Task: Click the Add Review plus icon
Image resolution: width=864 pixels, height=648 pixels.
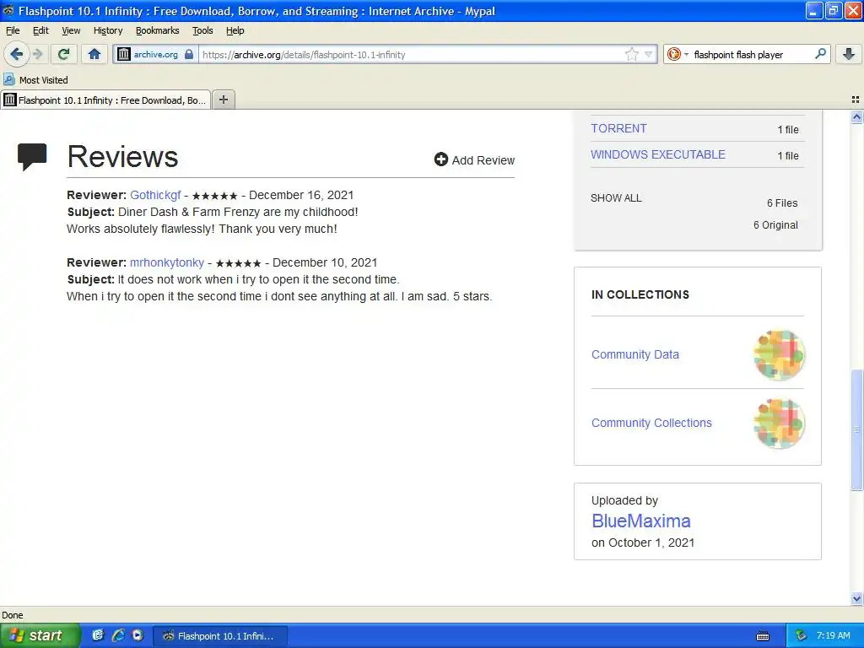Action: pos(440,159)
